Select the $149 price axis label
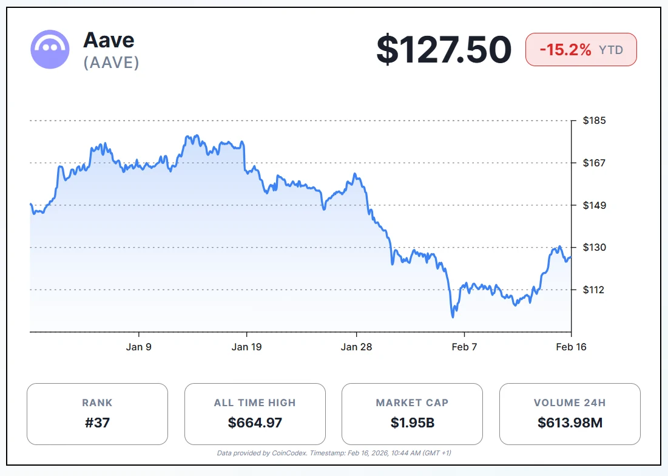668x476 pixels. tap(594, 205)
